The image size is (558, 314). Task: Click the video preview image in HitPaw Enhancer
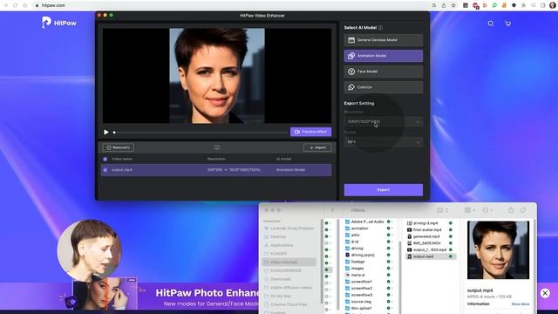click(x=217, y=76)
